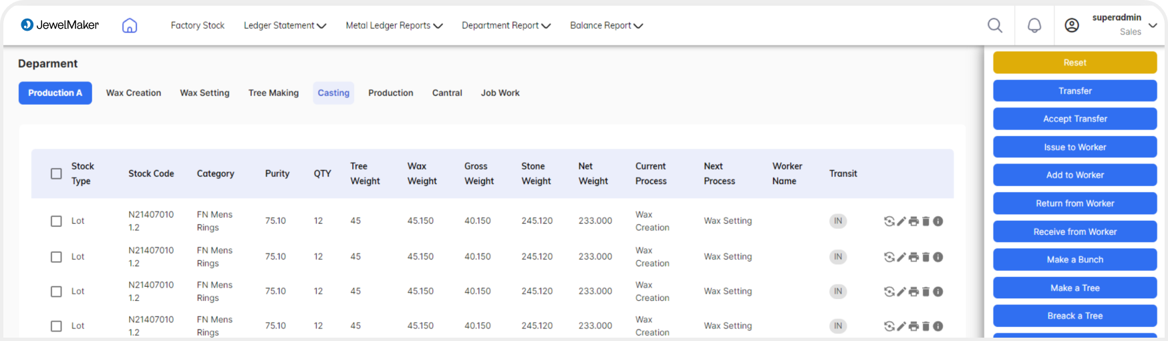
Task: Show info for the third lot row
Action: (x=938, y=292)
